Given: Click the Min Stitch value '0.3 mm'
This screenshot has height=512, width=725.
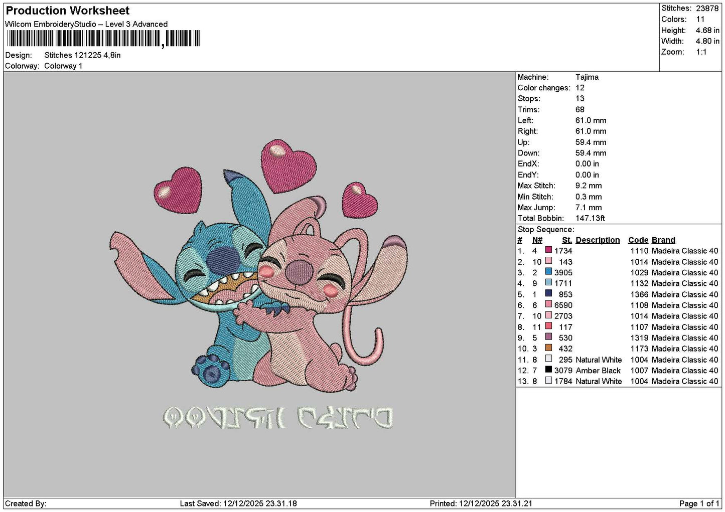Looking at the screenshot, I should click(x=590, y=197).
